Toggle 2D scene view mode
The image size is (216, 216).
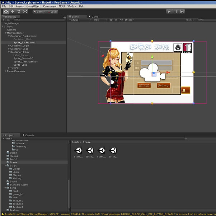point(111,20)
